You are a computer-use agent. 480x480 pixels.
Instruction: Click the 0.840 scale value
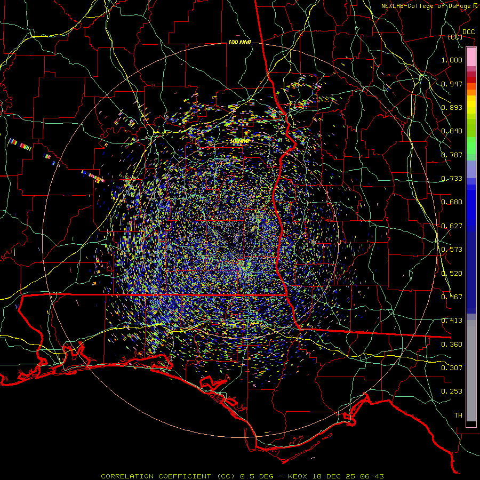(452, 131)
